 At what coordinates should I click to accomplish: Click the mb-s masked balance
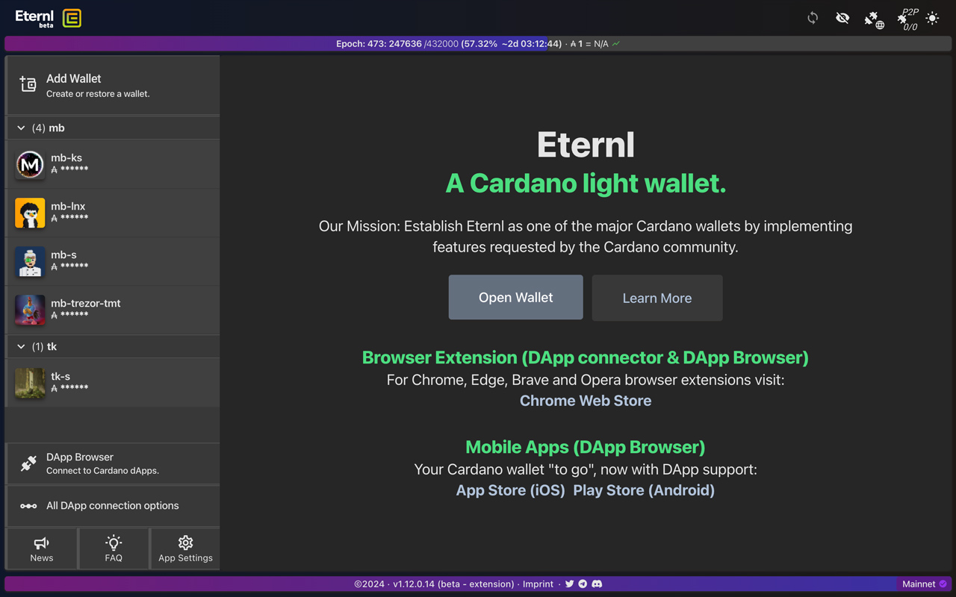coord(69,267)
